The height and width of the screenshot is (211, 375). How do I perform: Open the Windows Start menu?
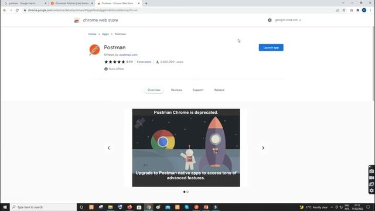pyautogui.click(x=5, y=207)
